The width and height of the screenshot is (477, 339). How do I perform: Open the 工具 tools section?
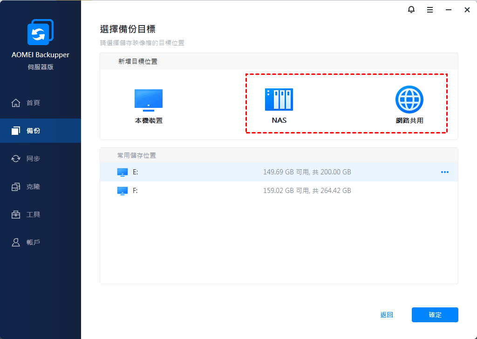click(41, 214)
